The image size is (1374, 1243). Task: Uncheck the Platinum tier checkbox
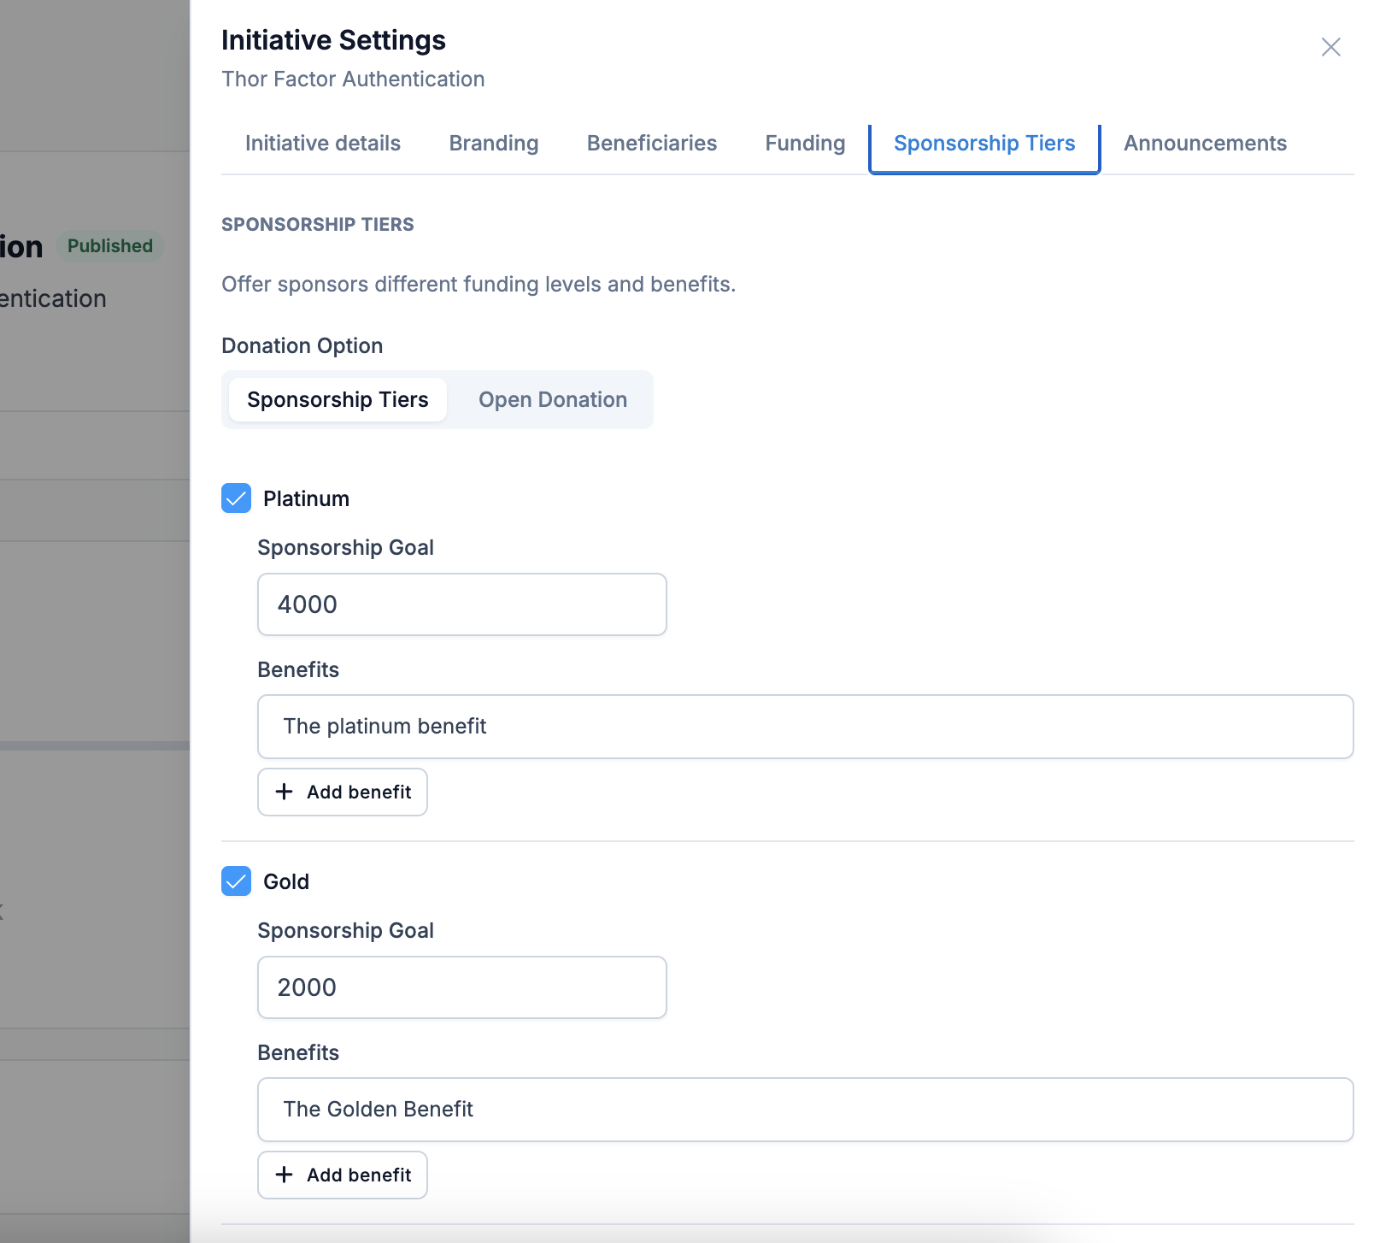click(236, 498)
